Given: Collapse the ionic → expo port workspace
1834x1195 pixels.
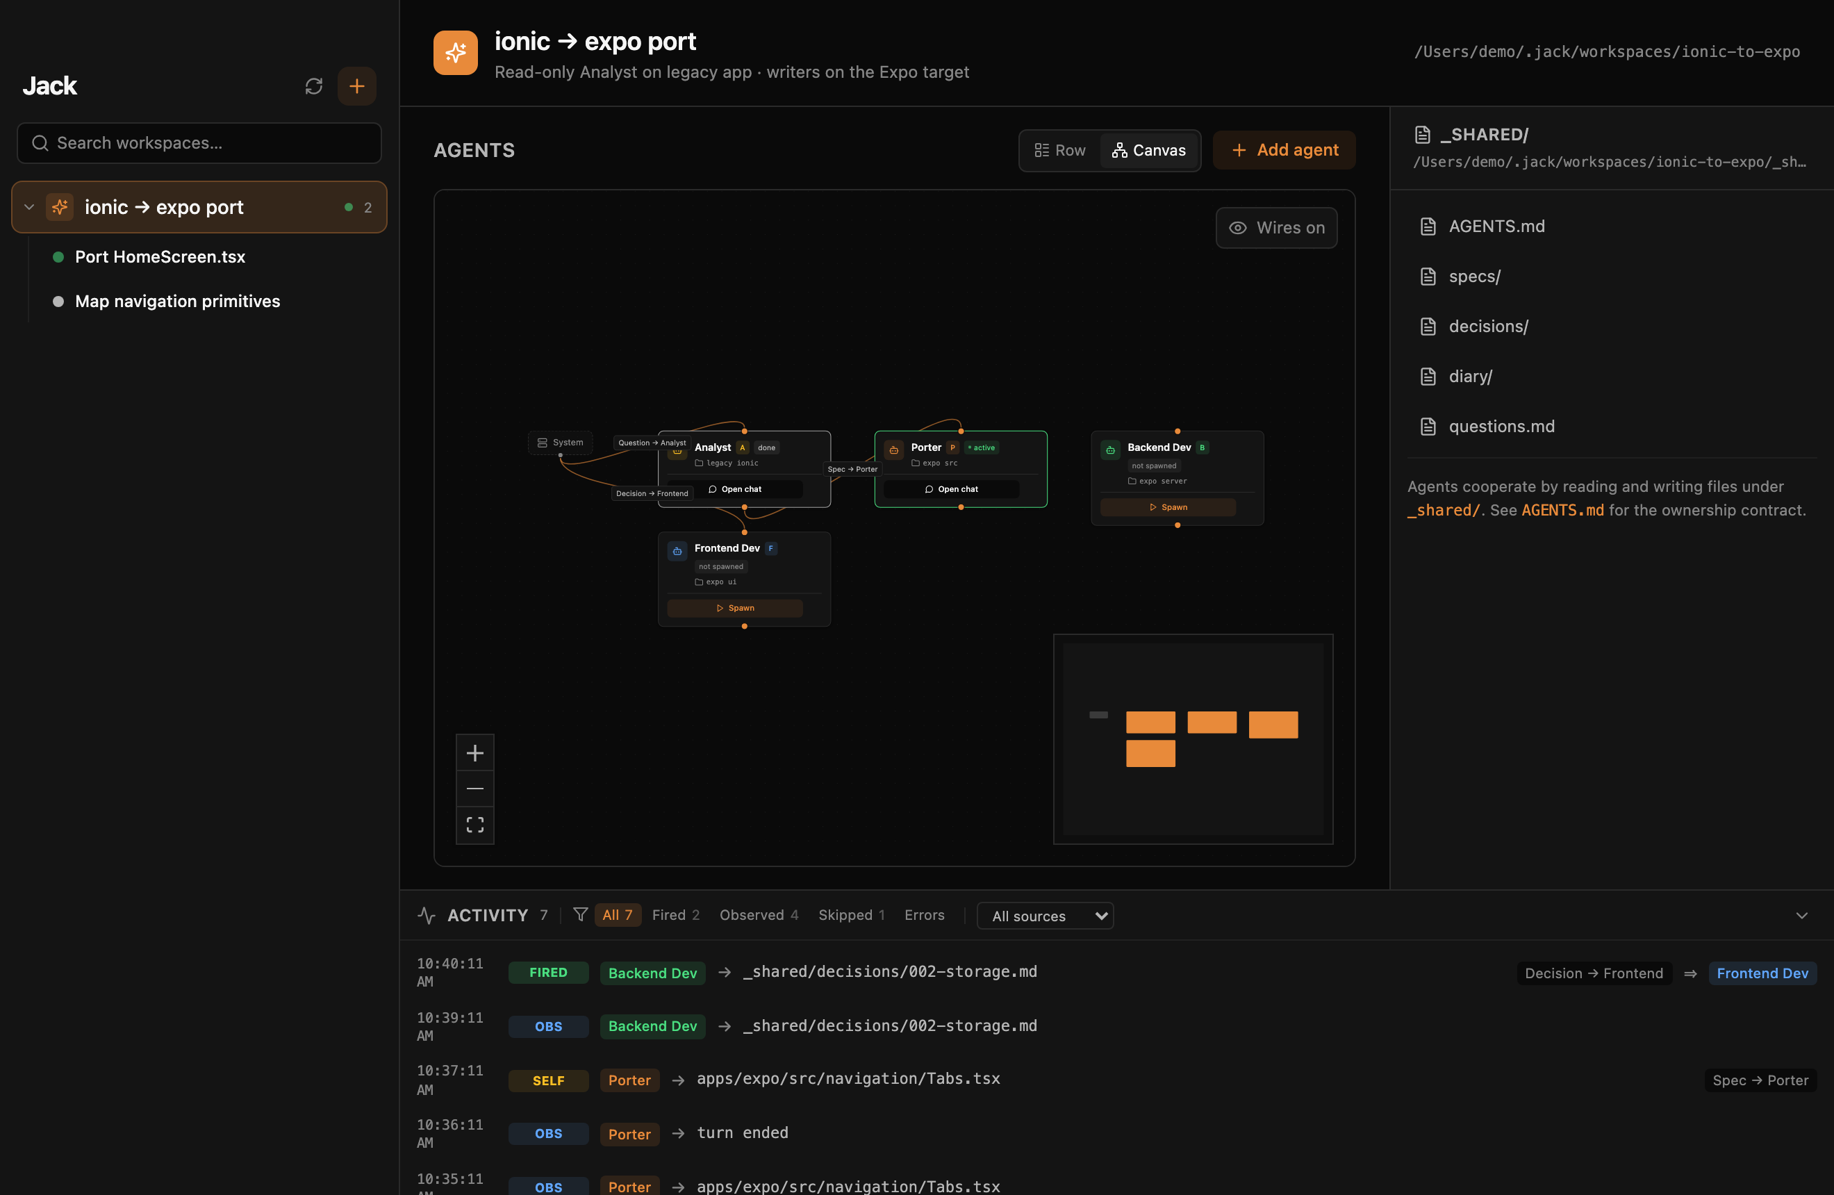Looking at the screenshot, I should tap(28, 206).
